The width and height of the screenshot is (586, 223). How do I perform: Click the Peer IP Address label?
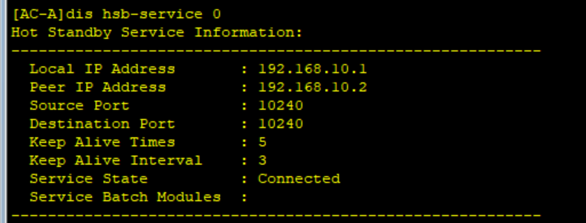click(x=98, y=87)
